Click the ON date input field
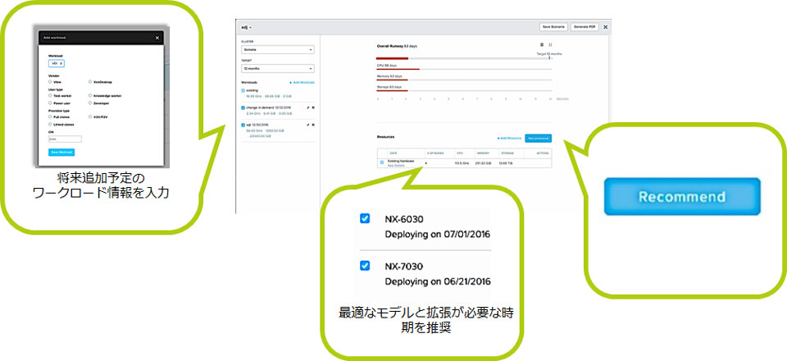The width and height of the screenshot is (787, 361). click(x=65, y=139)
